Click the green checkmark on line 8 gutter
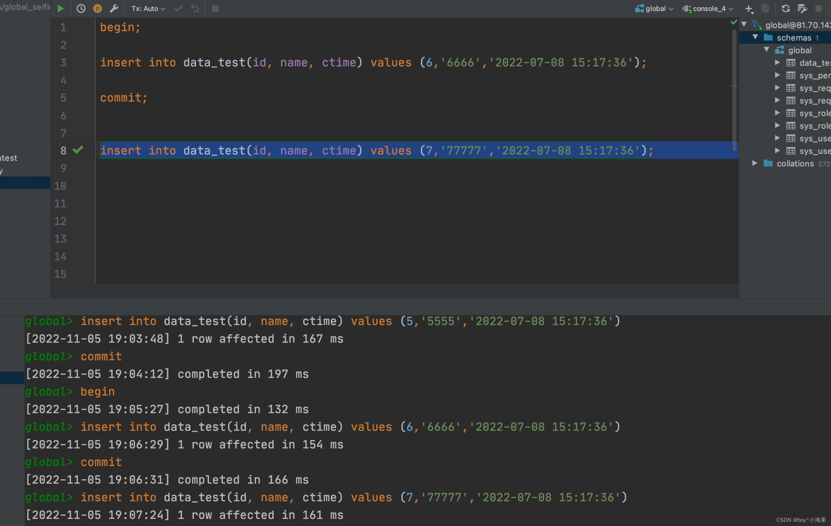 pos(78,150)
